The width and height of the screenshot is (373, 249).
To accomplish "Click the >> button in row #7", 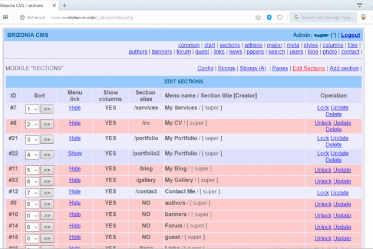I will click(x=47, y=109).
